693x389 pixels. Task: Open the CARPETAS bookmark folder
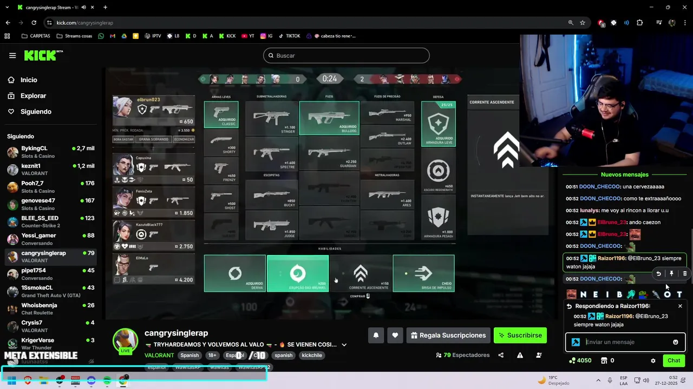(x=36, y=36)
